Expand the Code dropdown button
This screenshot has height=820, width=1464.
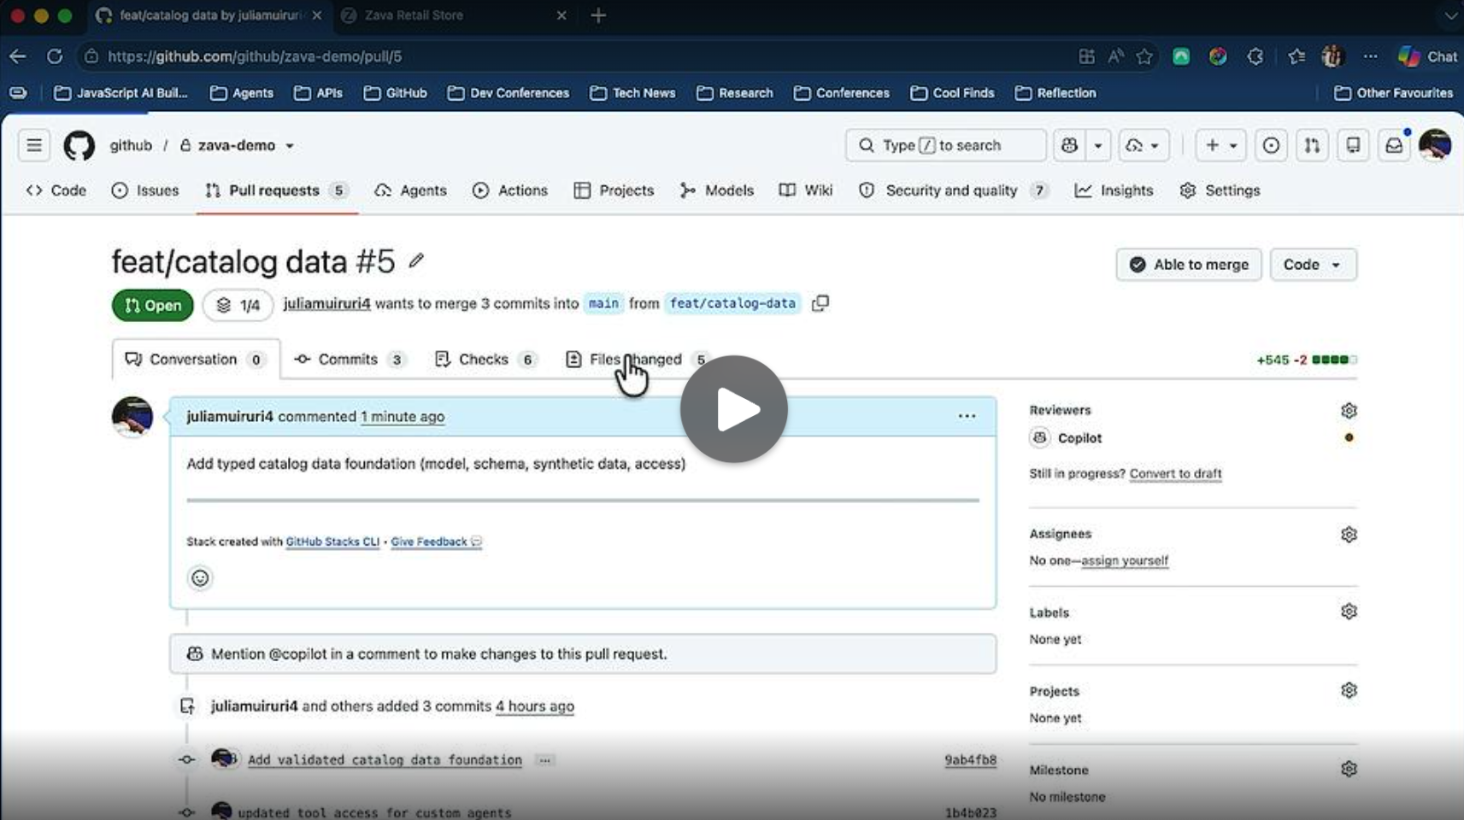click(1313, 265)
